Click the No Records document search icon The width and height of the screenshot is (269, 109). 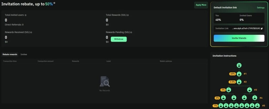coord(105,81)
